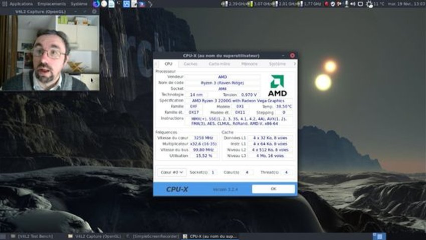Viewport: 426px width, 240px height.
Task: Launch the blue swirl browser icon
Action: pyautogui.click(x=96, y=4)
